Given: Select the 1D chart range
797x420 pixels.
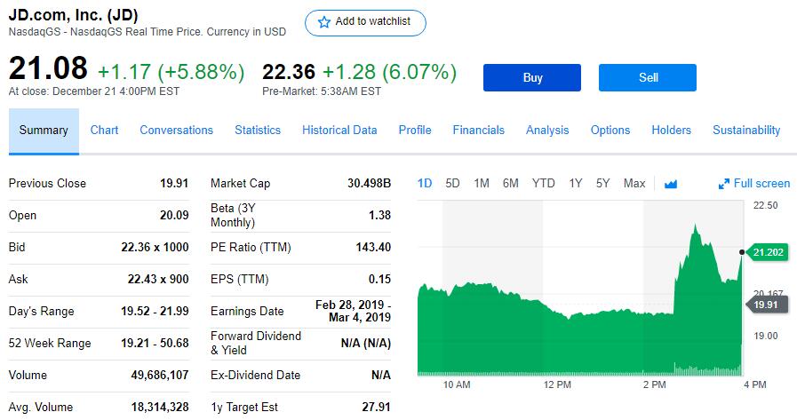Looking at the screenshot, I should (425, 183).
